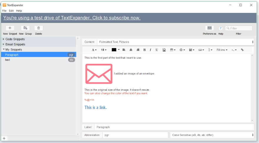Toggle bold formatting

point(145,50)
